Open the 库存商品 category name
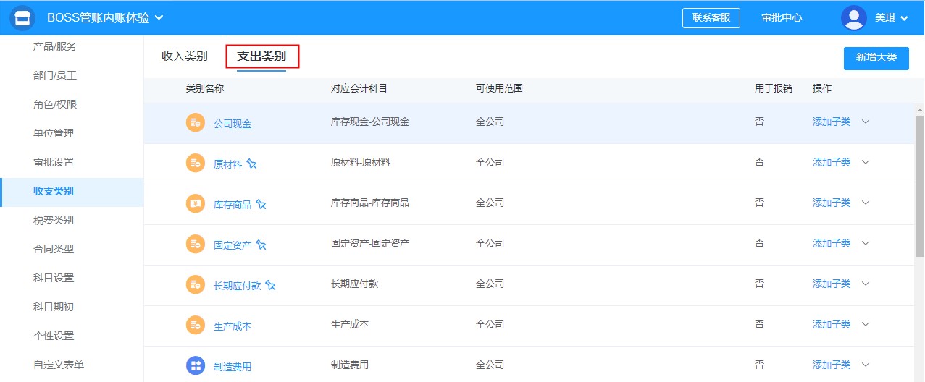 point(233,205)
